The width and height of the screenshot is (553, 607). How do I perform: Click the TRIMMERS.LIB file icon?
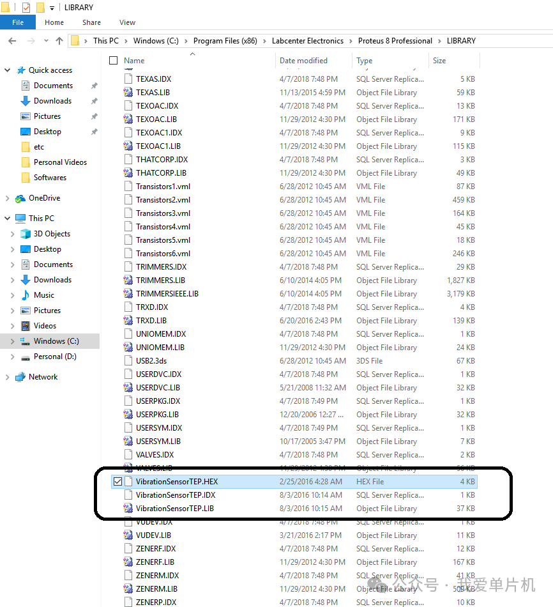tap(128, 280)
